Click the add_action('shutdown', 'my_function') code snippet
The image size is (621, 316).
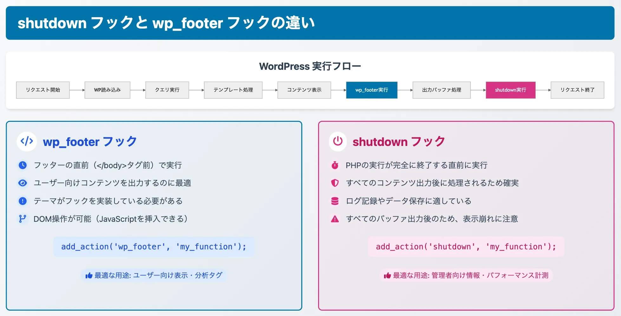click(466, 247)
